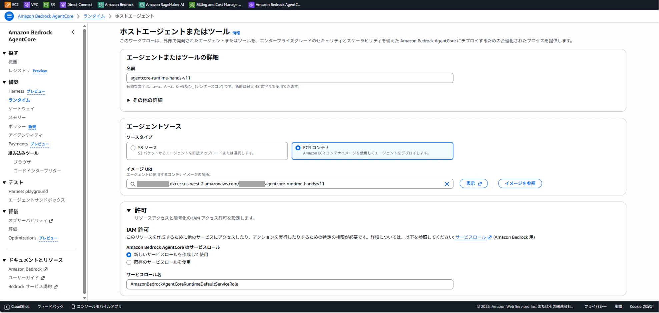The height and width of the screenshot is (313, 659).
Task: Go to ランタイム breadcrumb link
Action: click(94, 16)
